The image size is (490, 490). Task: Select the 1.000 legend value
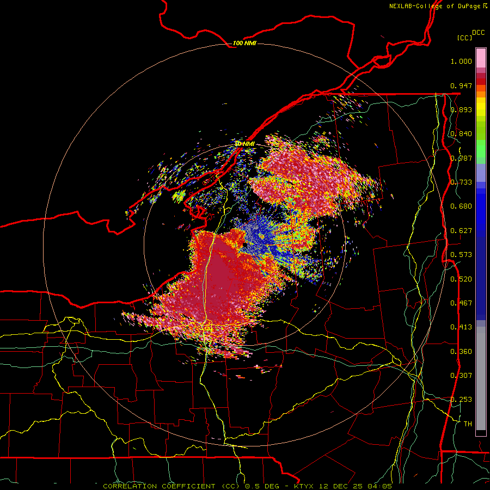461,61
